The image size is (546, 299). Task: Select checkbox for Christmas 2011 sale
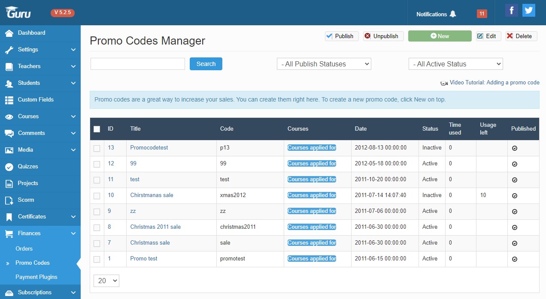[x=97, y=227]
